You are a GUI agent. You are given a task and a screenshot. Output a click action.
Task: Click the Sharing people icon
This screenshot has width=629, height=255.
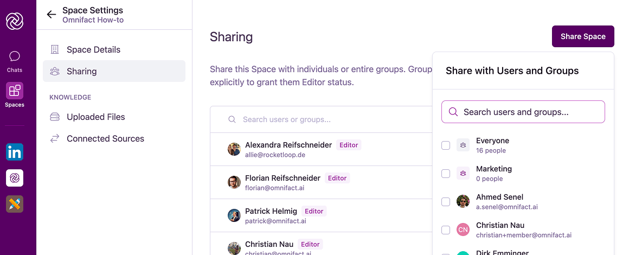(55, 71)
